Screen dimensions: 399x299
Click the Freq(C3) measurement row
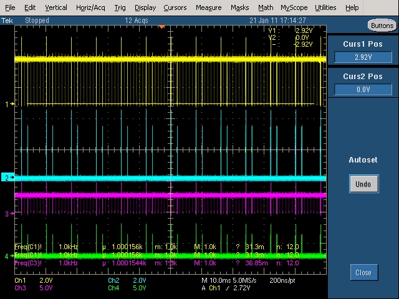click(x=156, y=263)
